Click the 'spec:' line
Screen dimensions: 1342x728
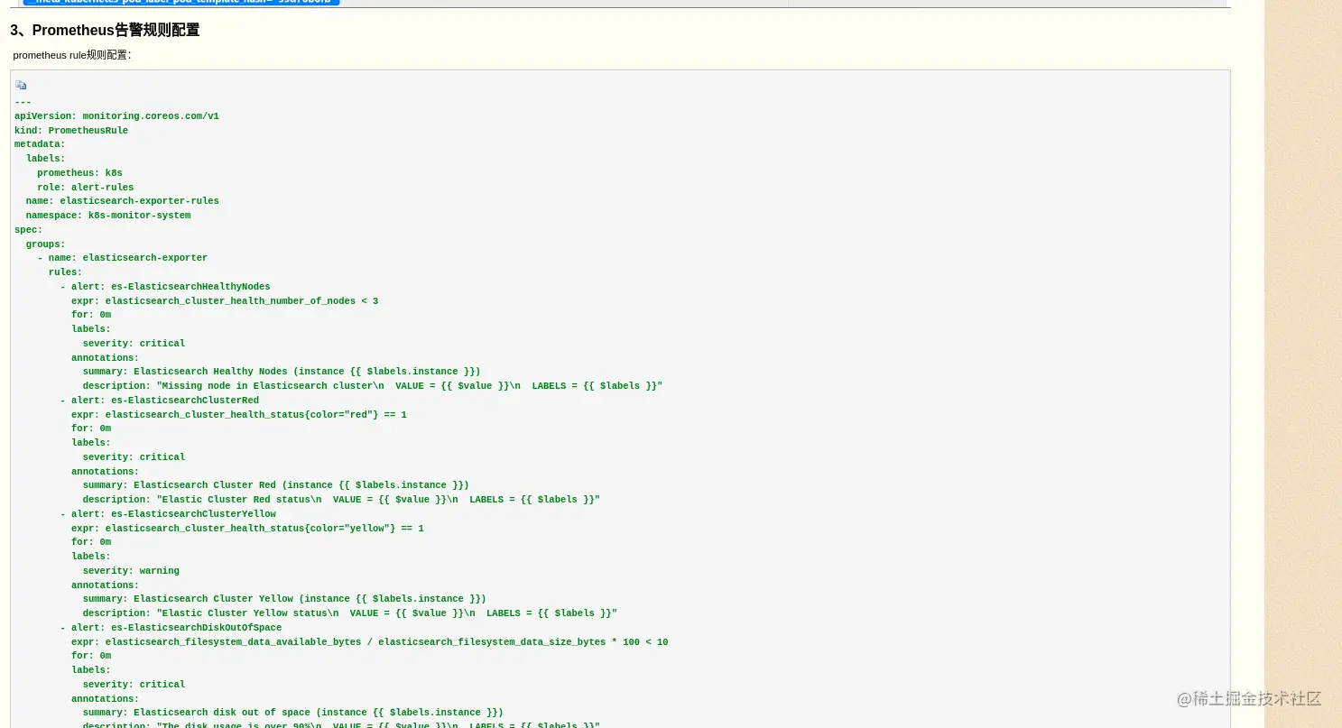point(28,230)
